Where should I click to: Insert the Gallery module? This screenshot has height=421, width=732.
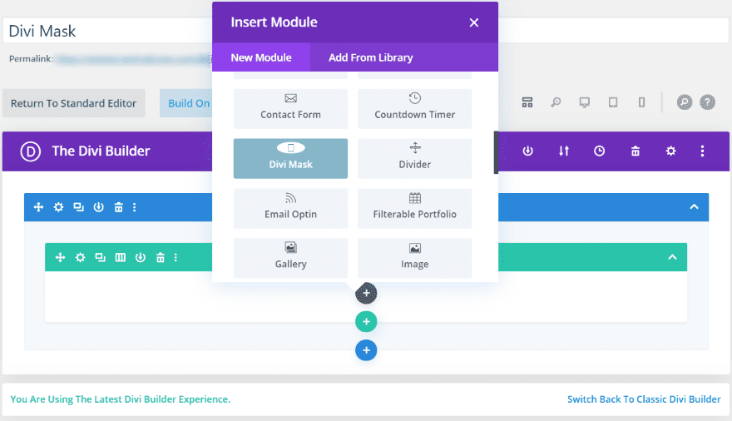pos(290,258)
